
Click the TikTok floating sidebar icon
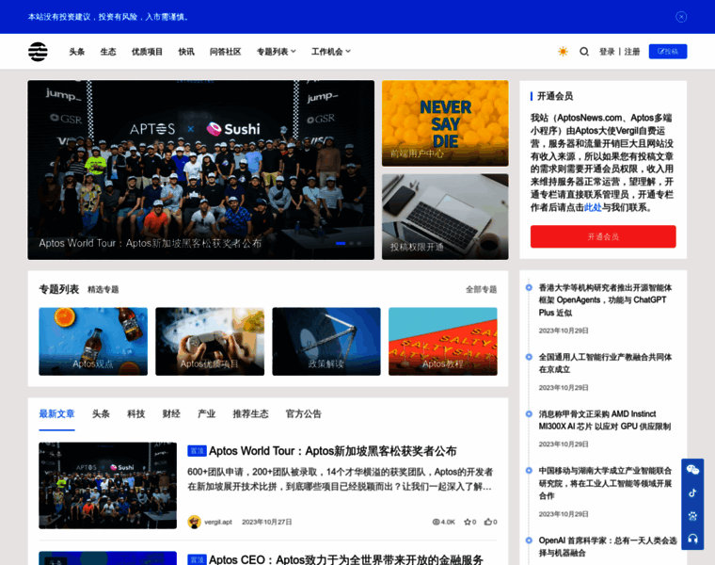692,492
